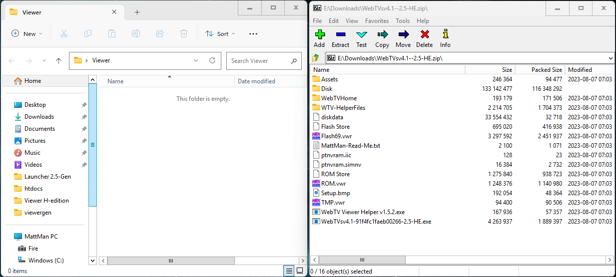Open the Sort dropdown in Explorer
Image resolution: width=616 pixels, height=277 pixels.
coord(220,33)
